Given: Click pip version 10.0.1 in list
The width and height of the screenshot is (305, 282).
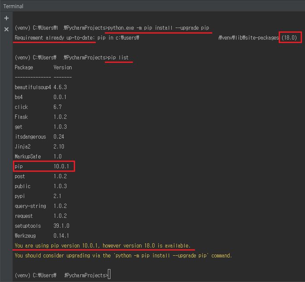Looking at the screenshot, I should 61,166.
